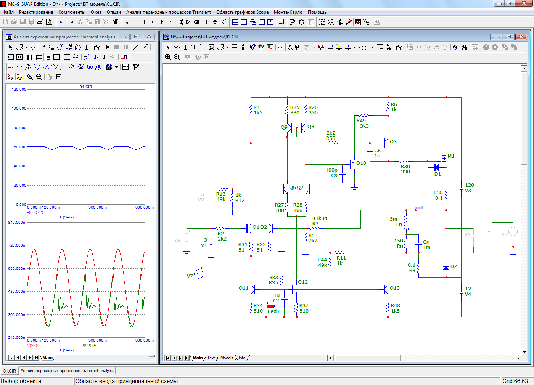Toggle grid text TEXT display button
This screenshot has height=385, width=534.
281,47
